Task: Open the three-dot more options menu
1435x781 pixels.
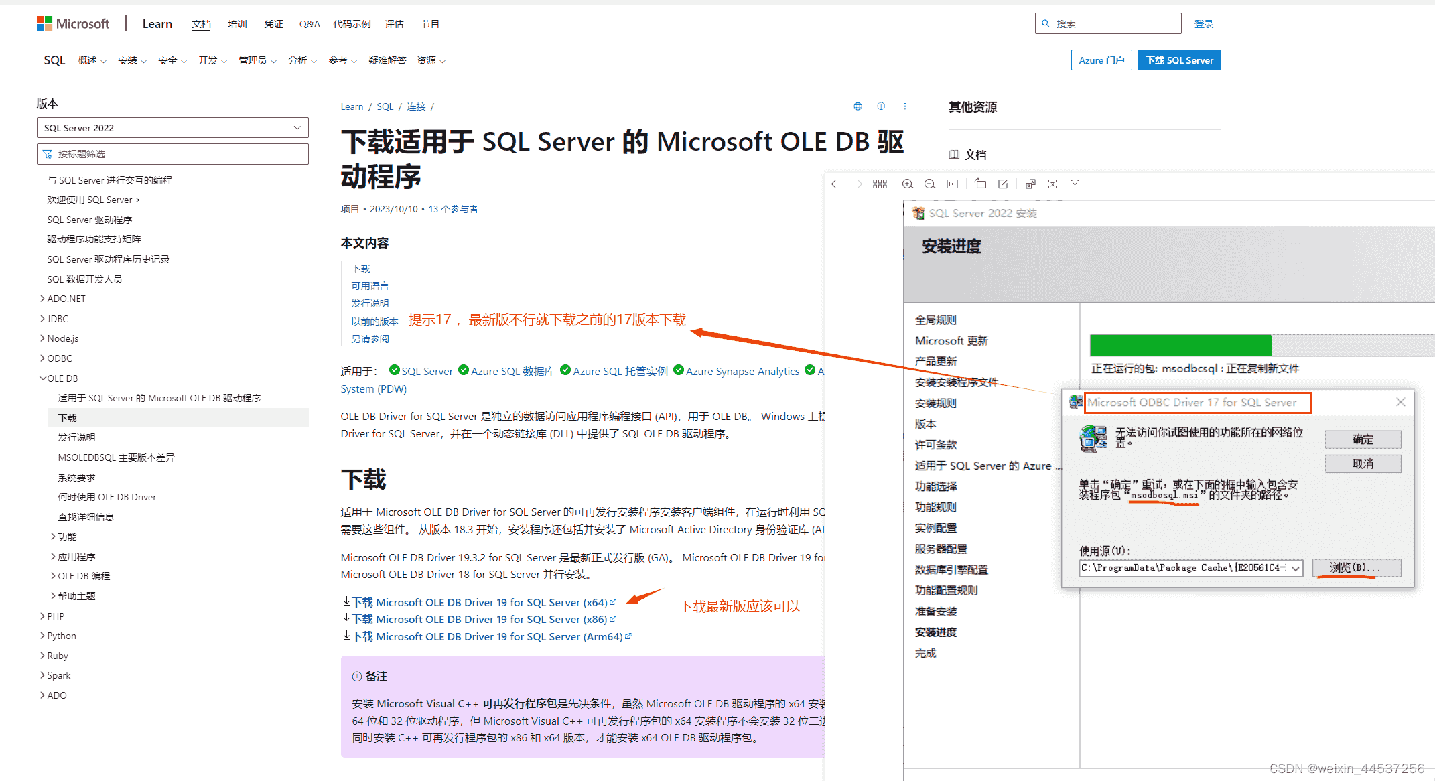Action: pyautogui.click(x=904, y=106)
